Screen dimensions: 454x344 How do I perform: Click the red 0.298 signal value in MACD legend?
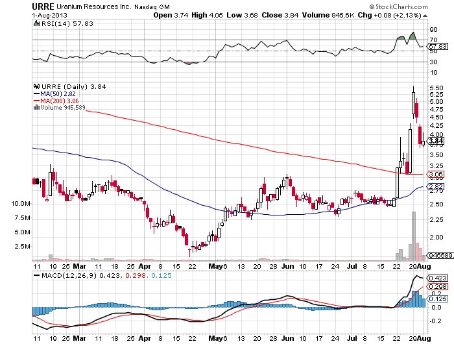pyautogui.click(x=135, y=275)
